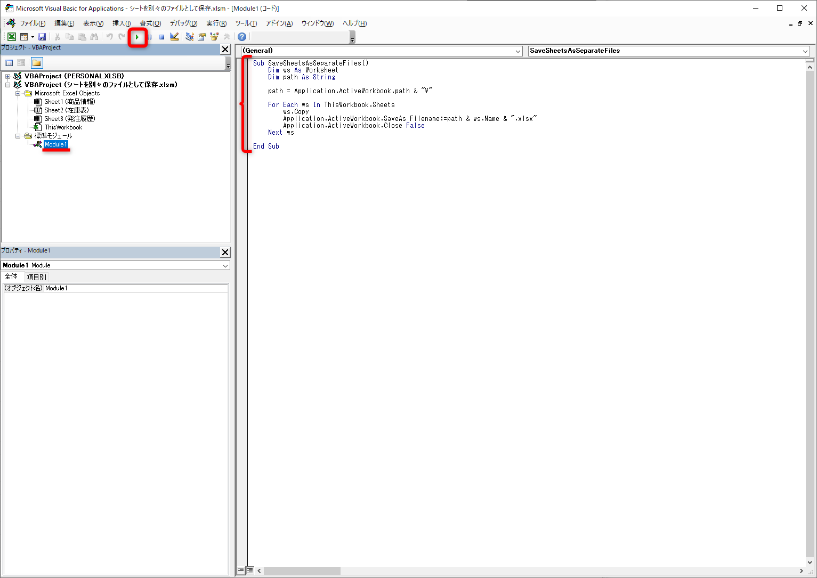Select ThisWorkbook in project tree

(x=63, y=127)
